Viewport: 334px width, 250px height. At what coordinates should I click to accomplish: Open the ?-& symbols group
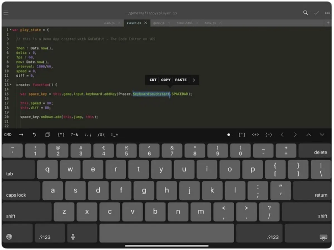(x=74, y=135)
